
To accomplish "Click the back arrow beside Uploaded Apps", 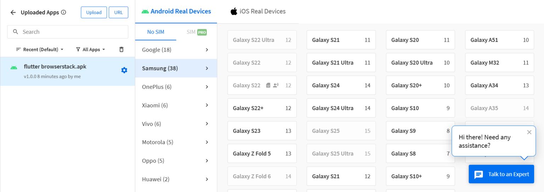I will tap(13, 12).
